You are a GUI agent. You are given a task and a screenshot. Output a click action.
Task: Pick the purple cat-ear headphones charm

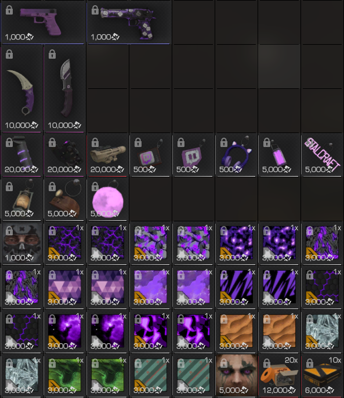[x=236, y=155]
